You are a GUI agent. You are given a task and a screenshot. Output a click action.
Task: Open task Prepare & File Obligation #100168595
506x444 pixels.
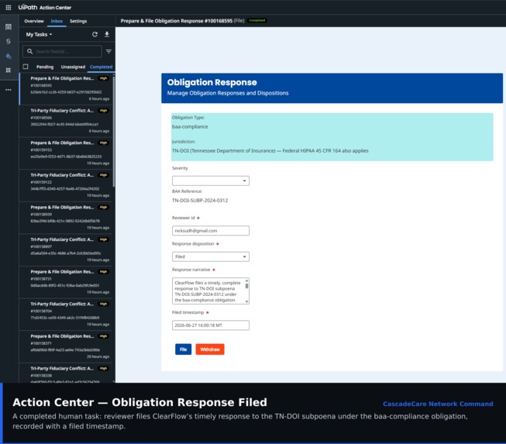tap(67, 89)
